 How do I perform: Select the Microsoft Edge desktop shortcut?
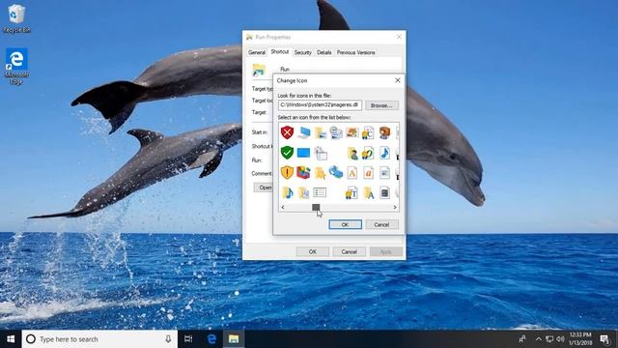coord(16,66)
